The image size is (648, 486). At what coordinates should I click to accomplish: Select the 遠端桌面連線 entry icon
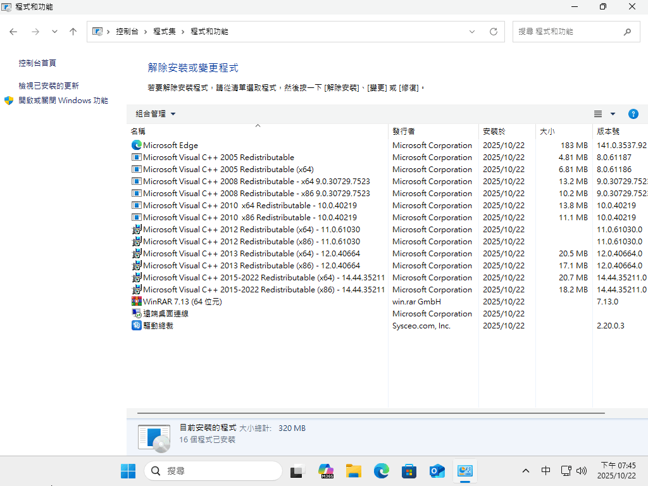(x=136, y=314)
